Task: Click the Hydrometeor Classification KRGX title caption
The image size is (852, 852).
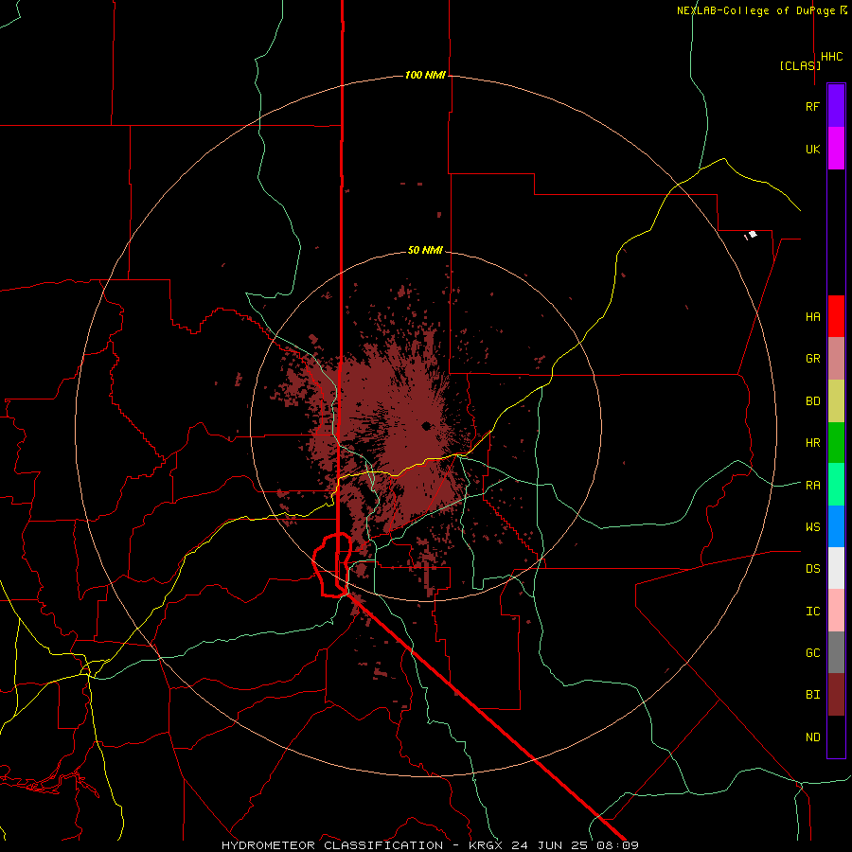Action: click(430, 845)
